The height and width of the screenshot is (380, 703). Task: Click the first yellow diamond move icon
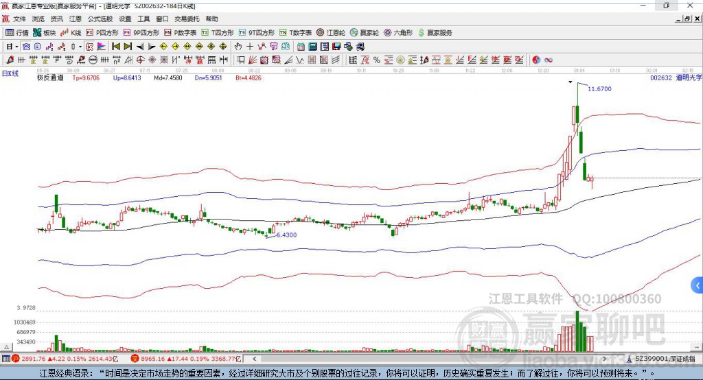tap(163, 47)
